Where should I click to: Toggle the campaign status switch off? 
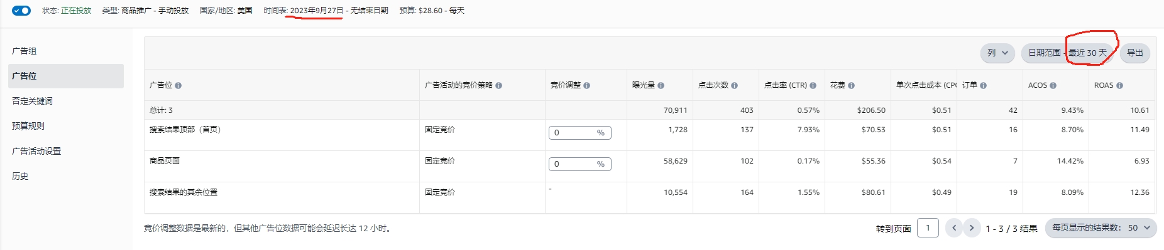[21, 11]
